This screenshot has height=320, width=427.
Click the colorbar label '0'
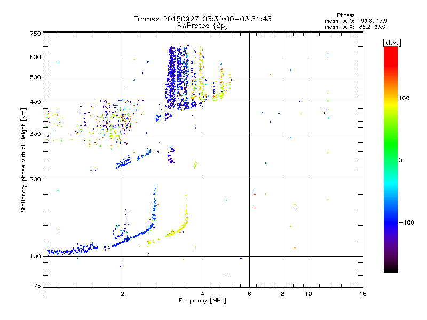[400, 161]
